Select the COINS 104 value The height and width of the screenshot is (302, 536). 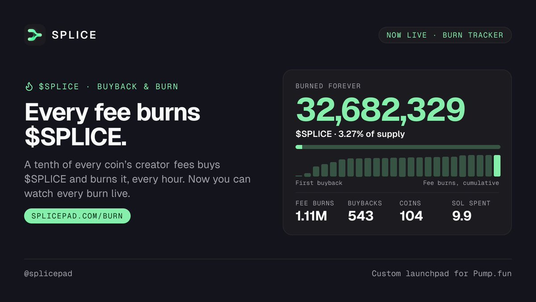411,216
